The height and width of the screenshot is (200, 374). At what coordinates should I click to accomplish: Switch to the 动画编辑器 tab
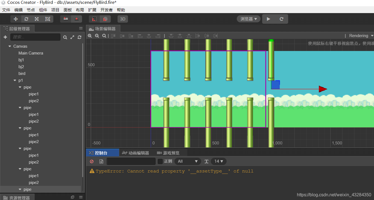pyautogui.click(x=135, y=153)
